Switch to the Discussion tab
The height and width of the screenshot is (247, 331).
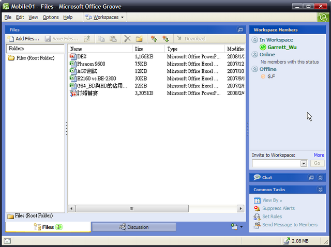[x=134, y=227]
